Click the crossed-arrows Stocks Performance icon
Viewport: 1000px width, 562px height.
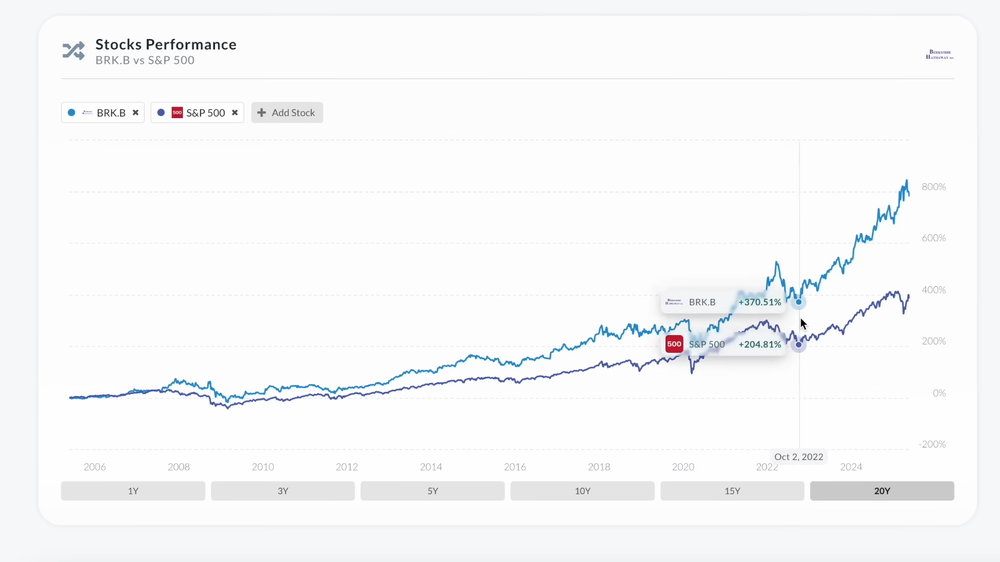tap(73, 50)
